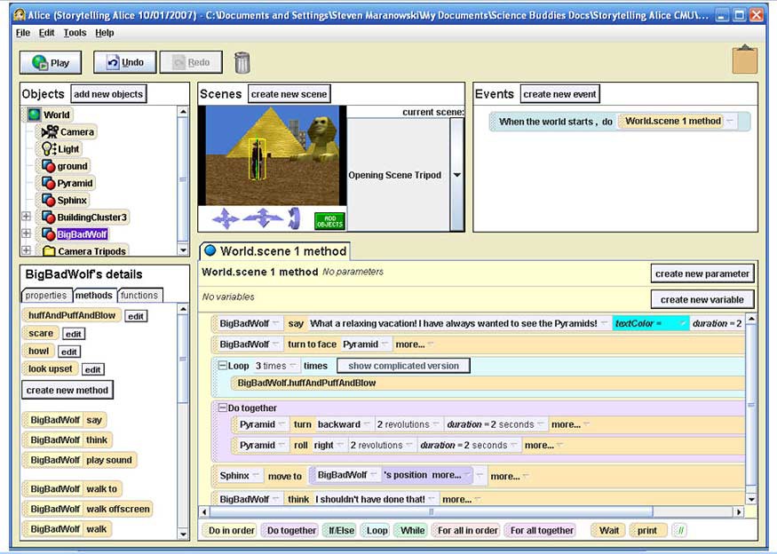
Task: Click show complicated version button
Action: 403,366
